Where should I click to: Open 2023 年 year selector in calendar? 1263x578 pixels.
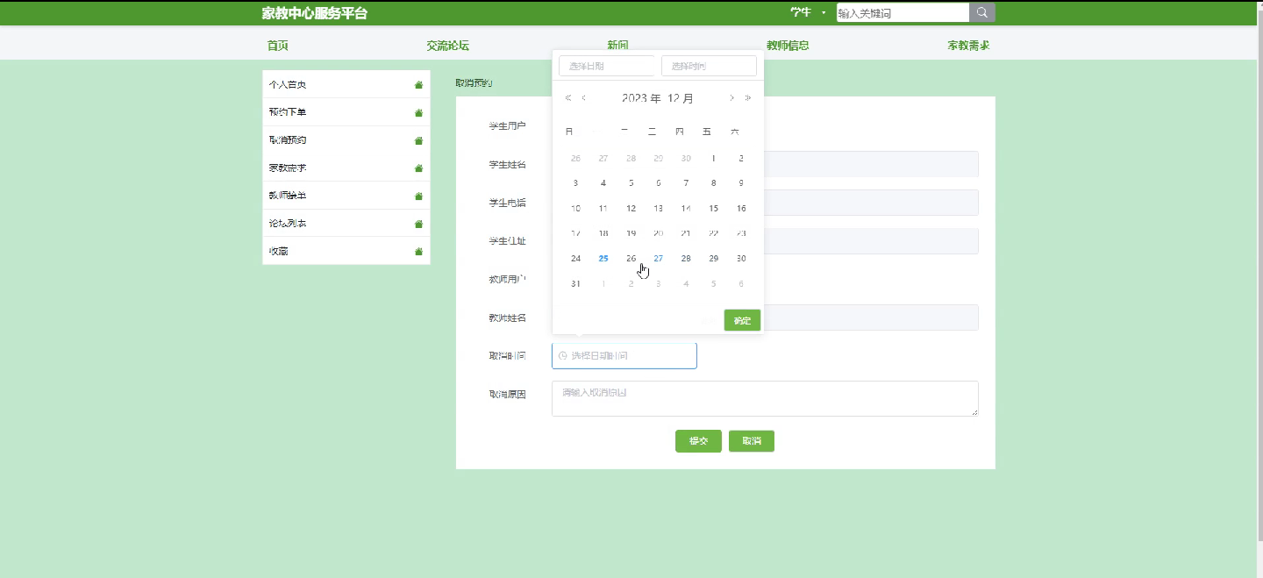coord(641,98)
